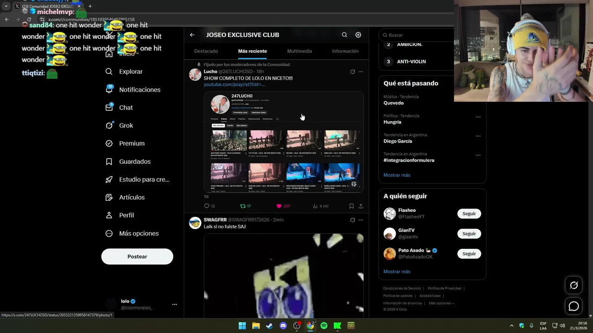Open SWAGFRR's post GIF
Viewport: 593px width, 333px height.
point(284,276)
